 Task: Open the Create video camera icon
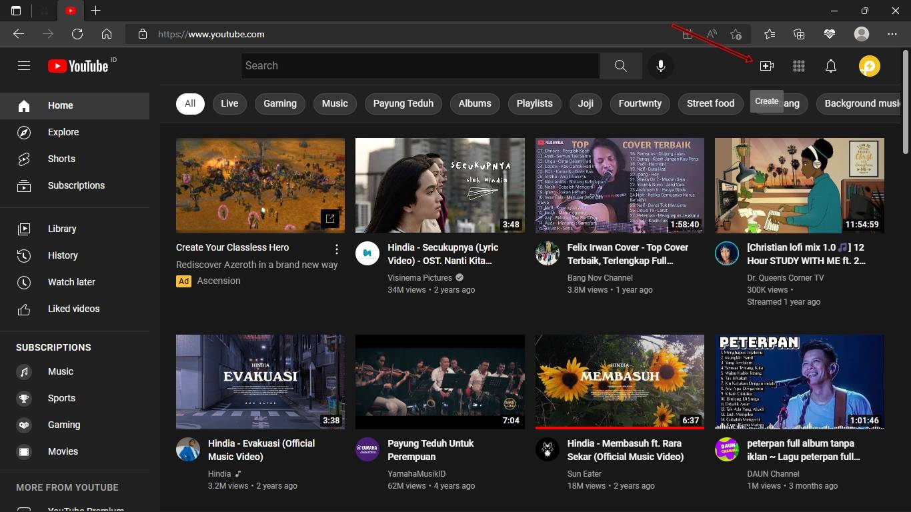point(766,65)
